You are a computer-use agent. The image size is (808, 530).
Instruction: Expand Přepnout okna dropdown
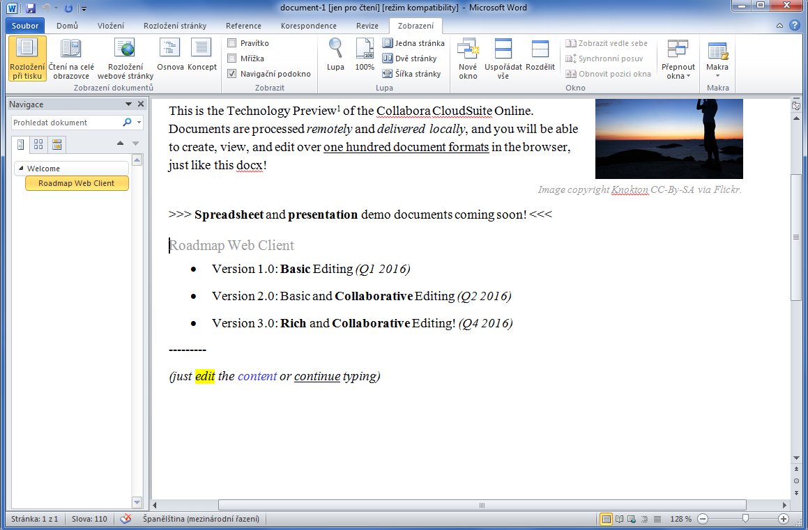pyautogui.click(x=678, y=59)
